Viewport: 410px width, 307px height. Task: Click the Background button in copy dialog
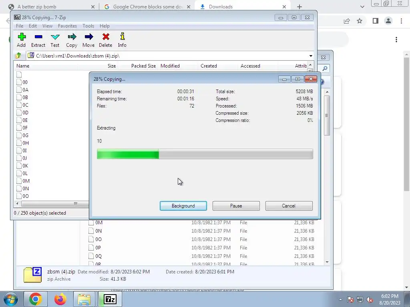tap(183, 206)
